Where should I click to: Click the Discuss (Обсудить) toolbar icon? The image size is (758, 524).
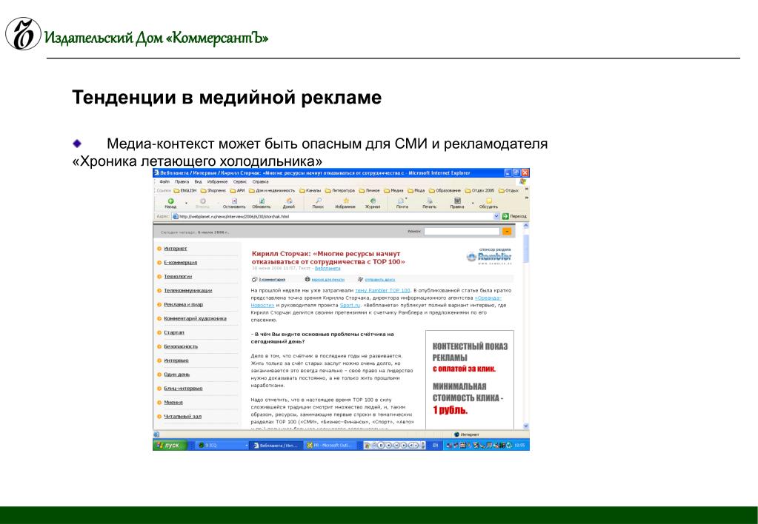tap(489, 201)
